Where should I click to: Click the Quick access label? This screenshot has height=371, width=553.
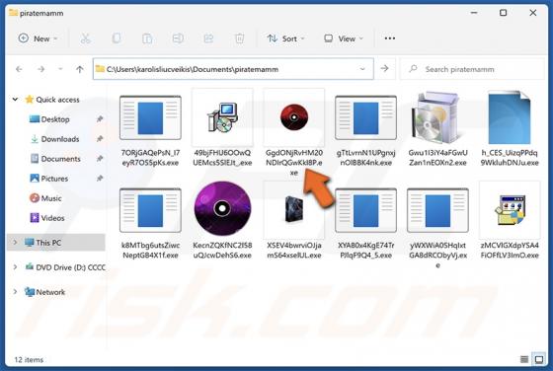click(x=58, y=100)
